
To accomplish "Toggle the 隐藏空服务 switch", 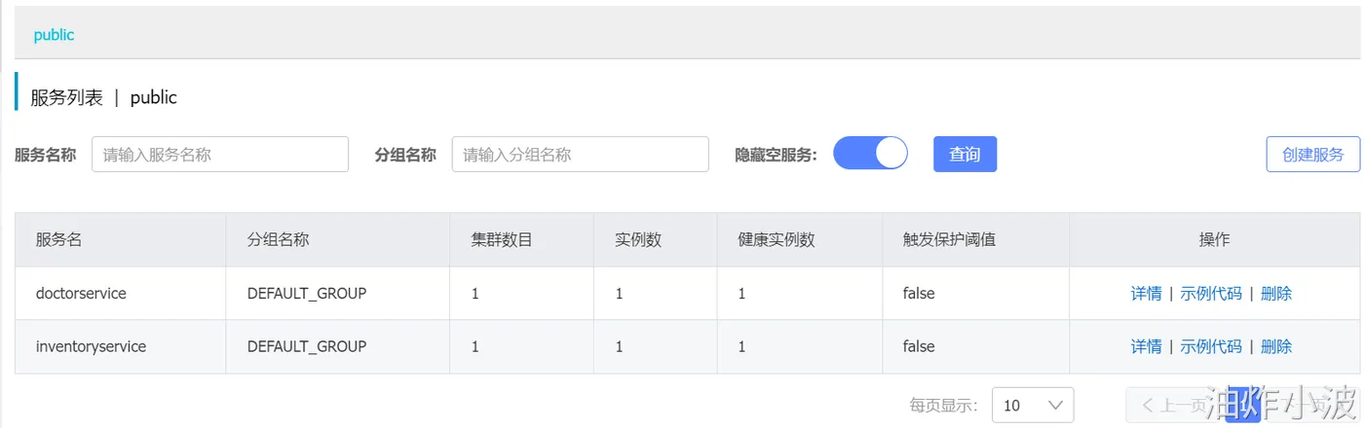I will (x=870, y=154).
